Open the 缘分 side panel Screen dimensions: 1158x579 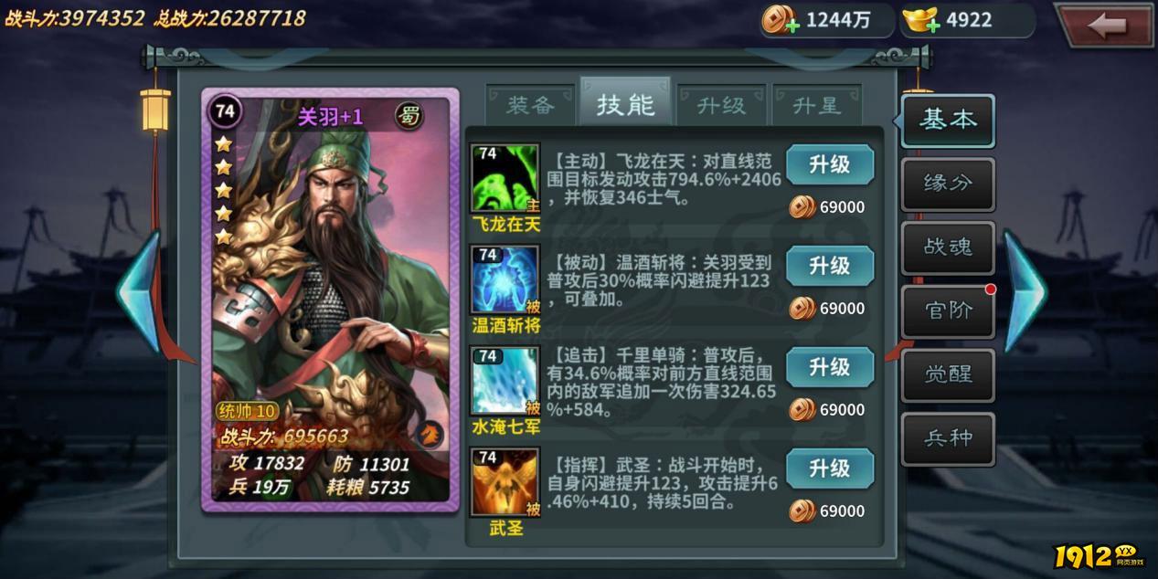tap(948, 184)
